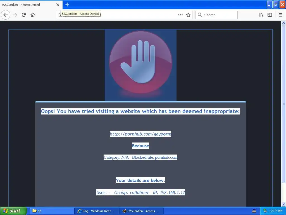
Task: Open the Windows start menu
Action: pos(13,211)
